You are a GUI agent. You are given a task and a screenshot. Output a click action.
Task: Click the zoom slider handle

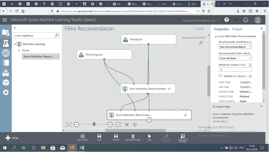tap(94, 124)
